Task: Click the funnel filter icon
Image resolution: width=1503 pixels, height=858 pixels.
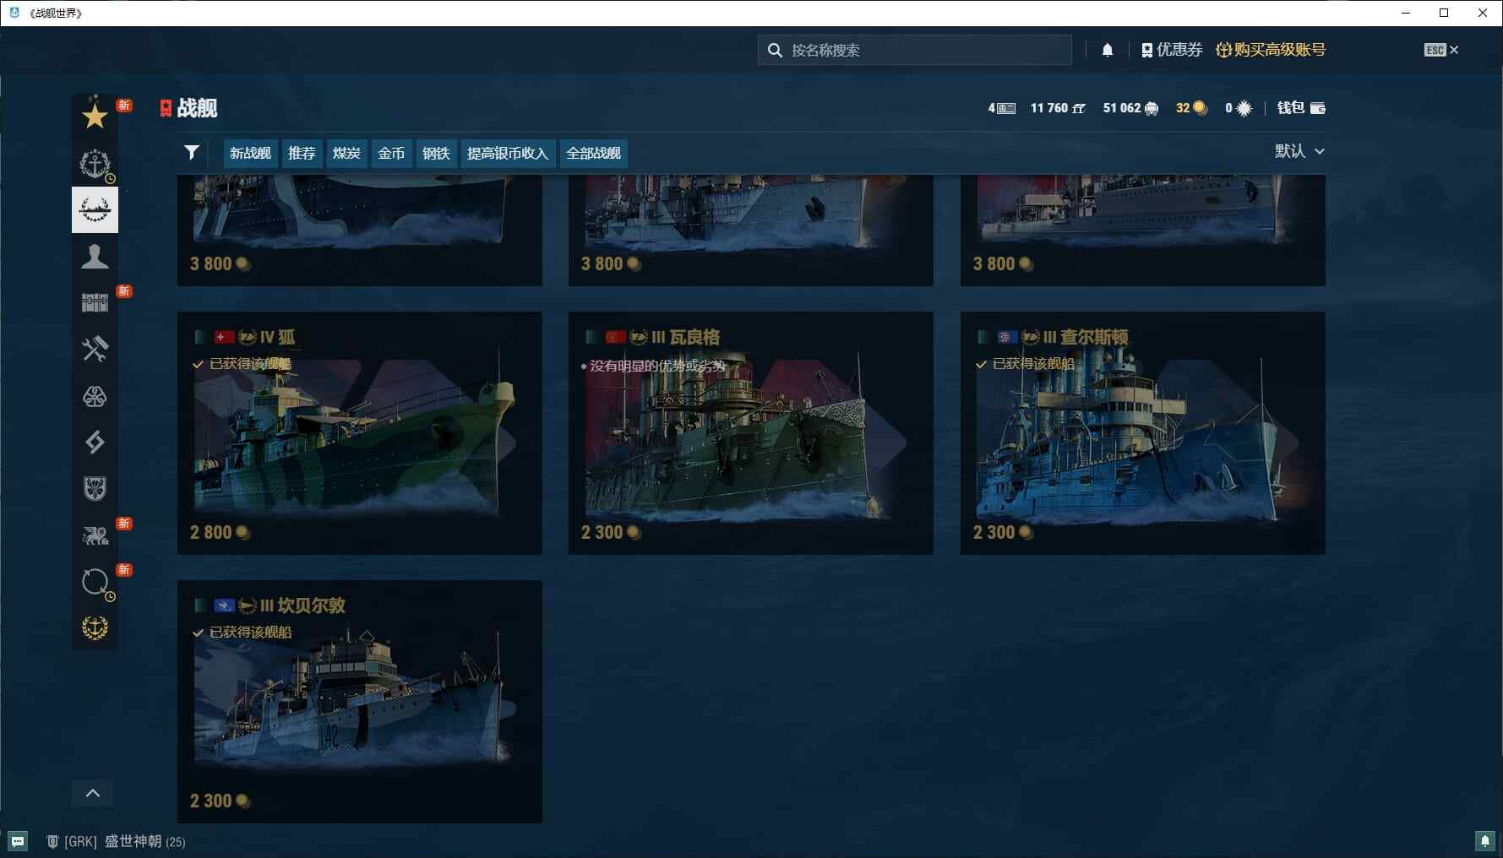Action: point(192,152)
